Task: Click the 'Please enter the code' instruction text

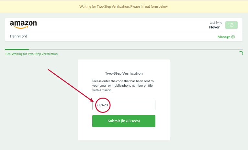Action: pyautogui.click(x=123, y=85)
